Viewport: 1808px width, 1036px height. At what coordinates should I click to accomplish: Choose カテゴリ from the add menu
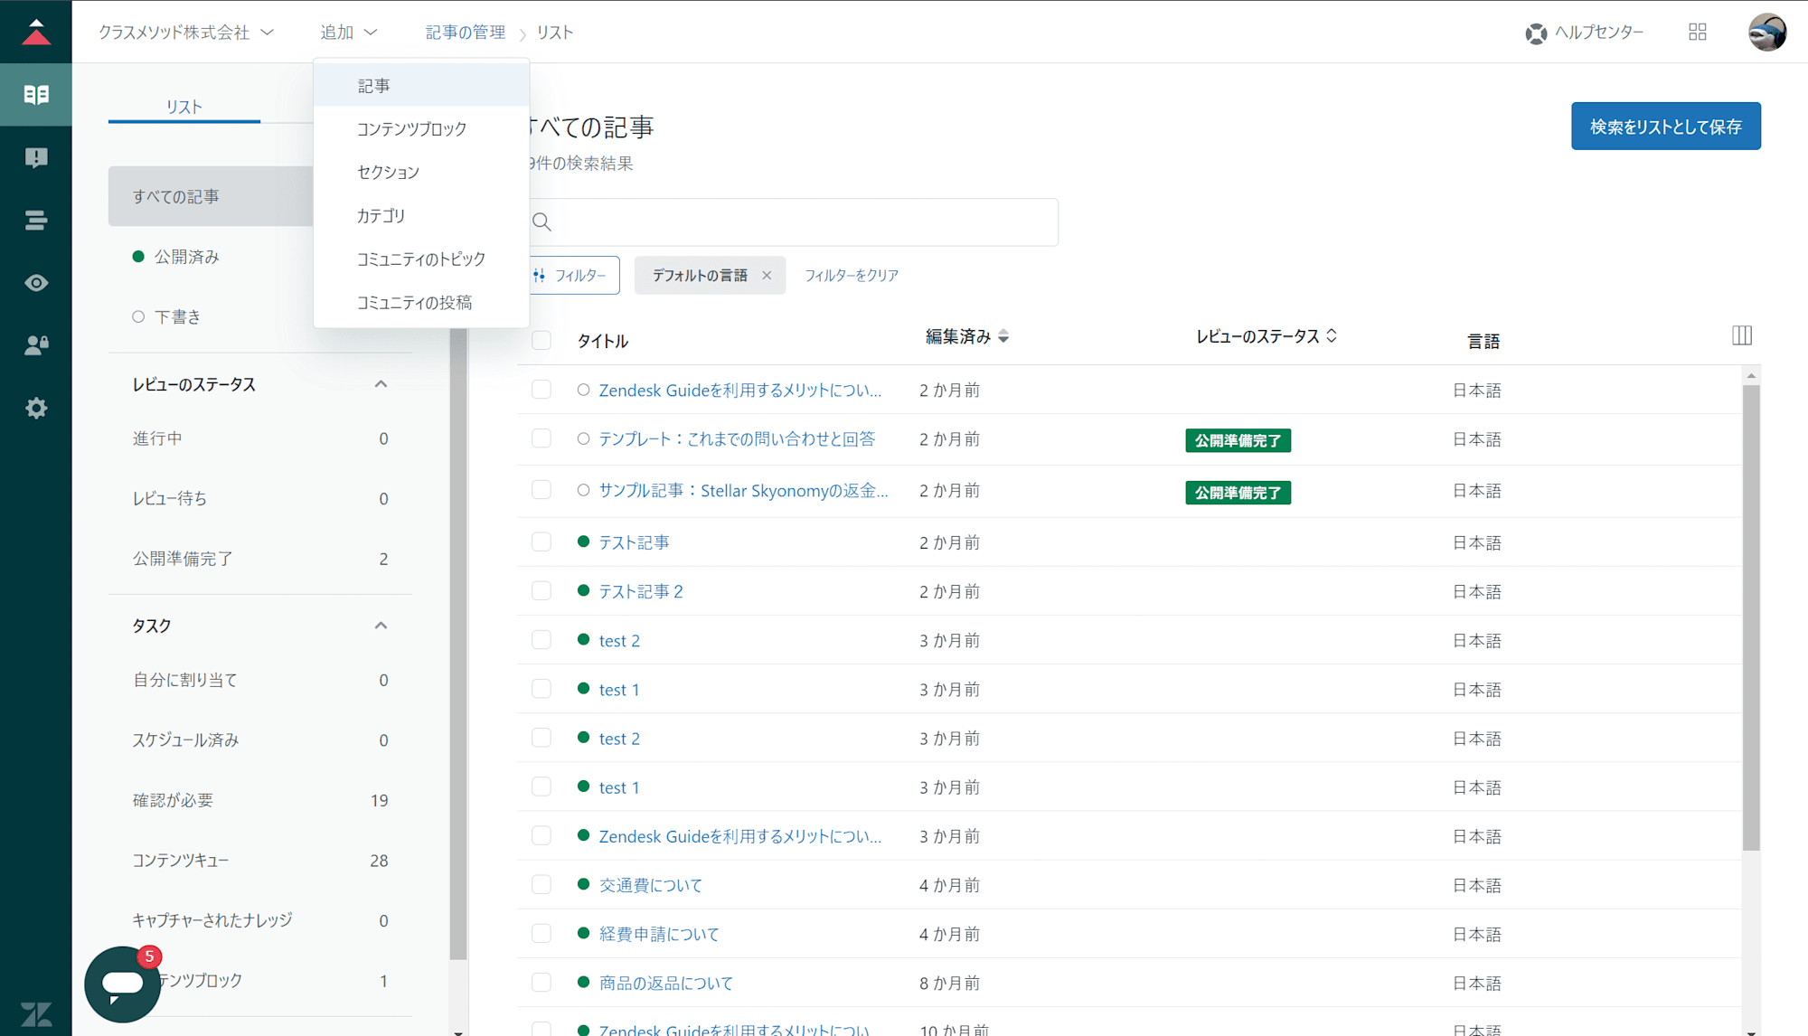(x=421, y=215)
